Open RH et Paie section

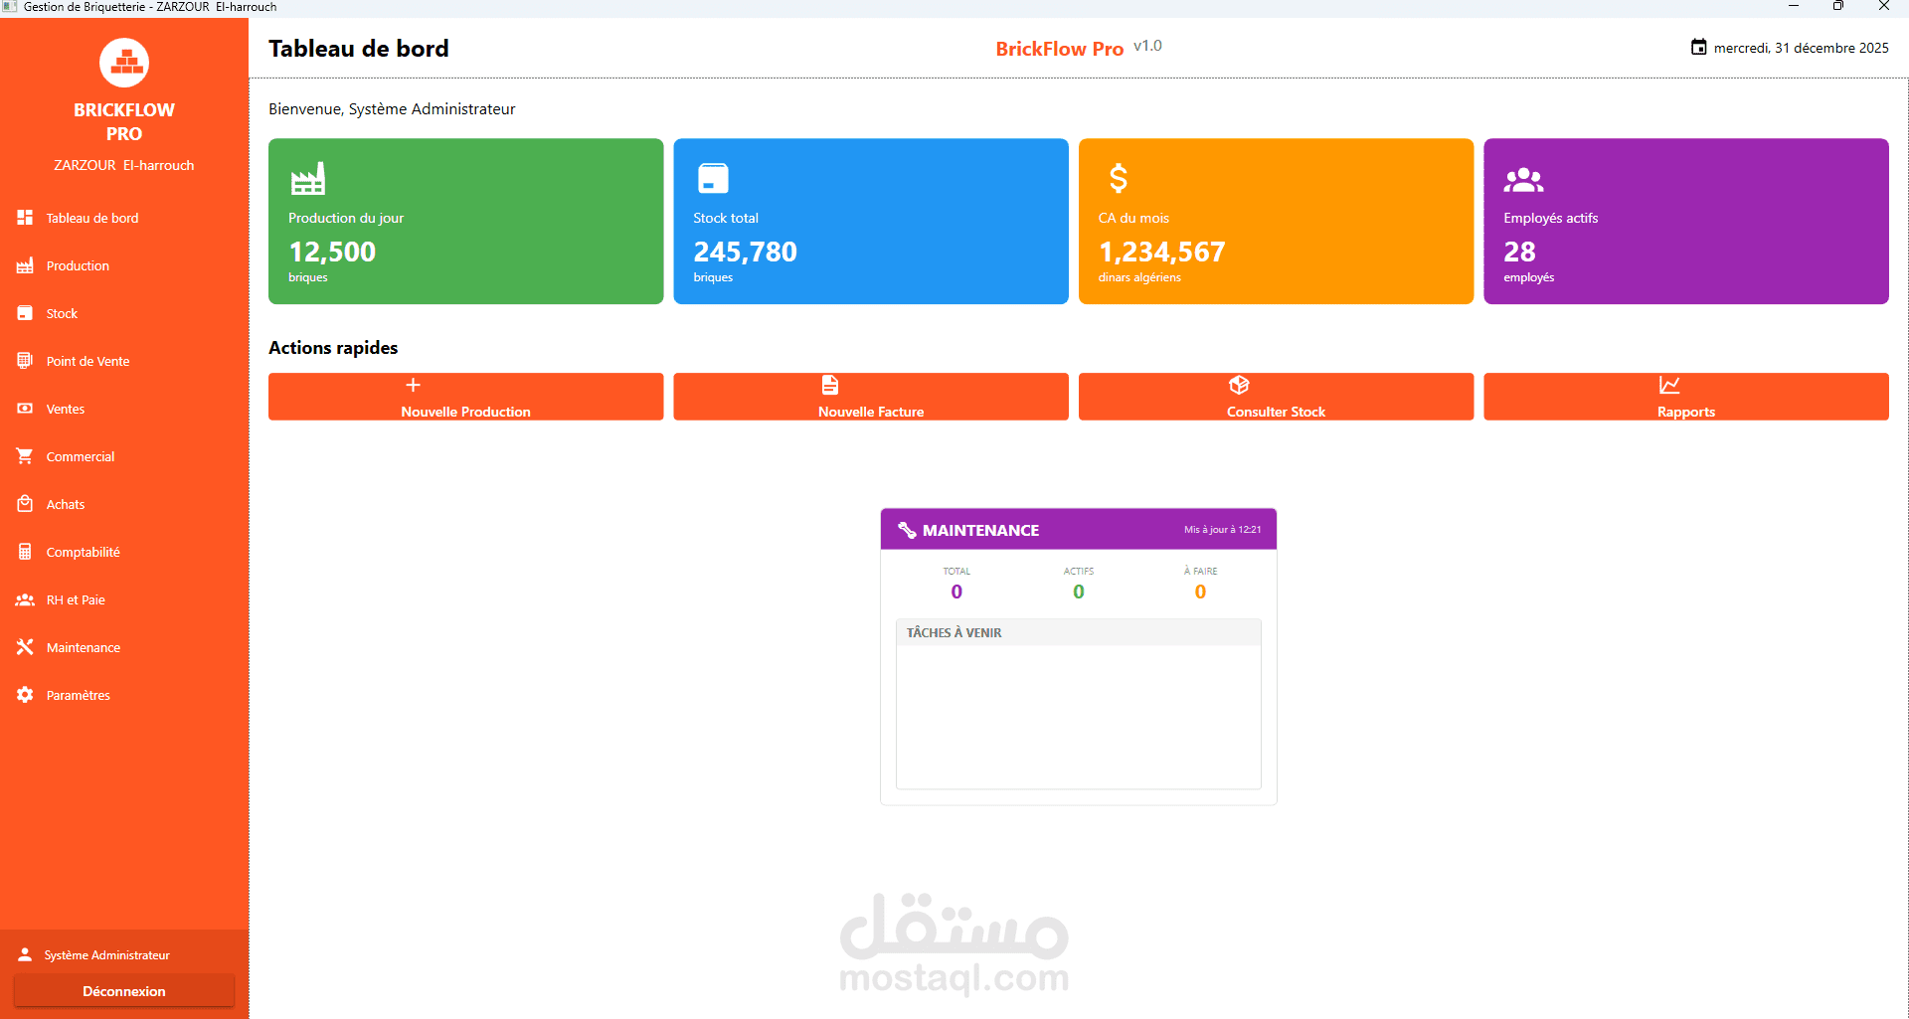[x=124, y=599]
